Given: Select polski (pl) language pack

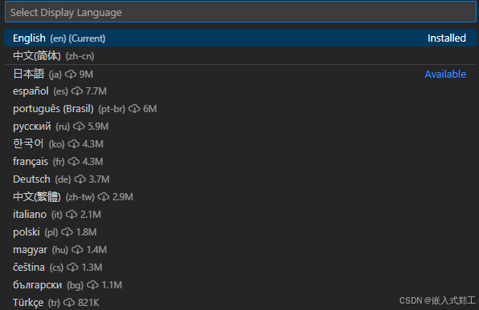Looking at the screenshot, I should point(241,231).
